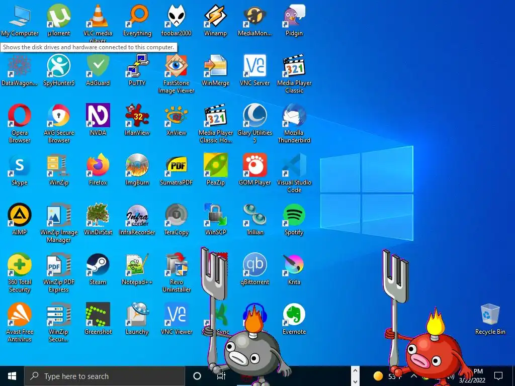This screenshot has width=515, height=386.
Task: Click the Mozilla Thunderbird shortcut
Action: (294, 116)
